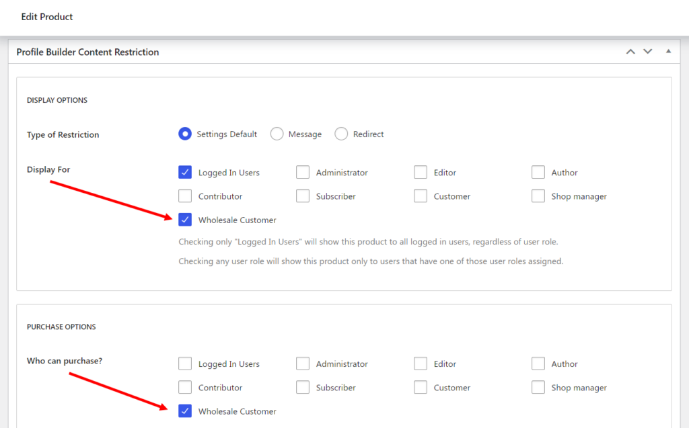Move the Content Restriction panel up
Viewport: 689px width, 428px height.
(630, 52)
